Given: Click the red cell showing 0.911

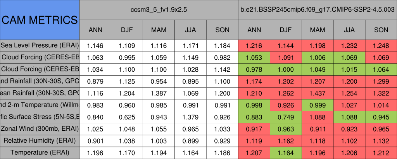Looking at the screenshot, I should [x=318, y=129].
